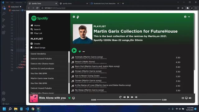Click user profile icon
The width and height of the screenshot is (199, 112).
tap(185, 17)
